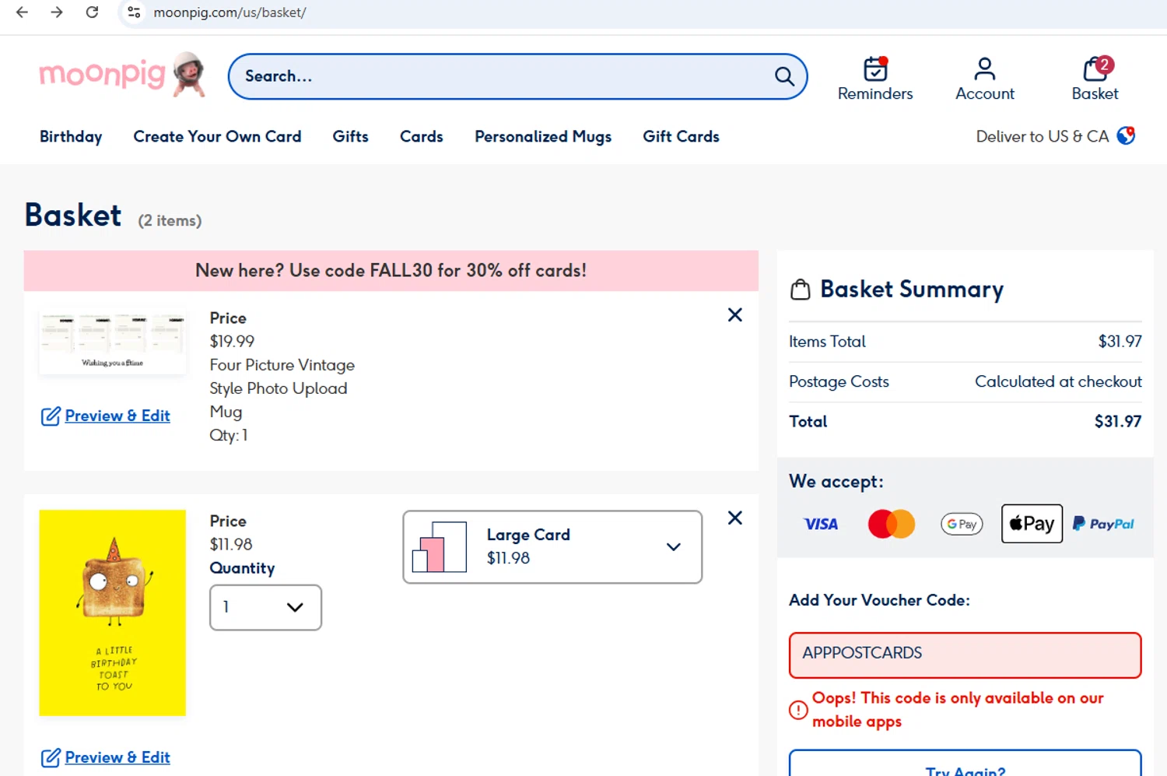Open the Reminders calendar icon
1167x776 pixels.
point(874,69)
